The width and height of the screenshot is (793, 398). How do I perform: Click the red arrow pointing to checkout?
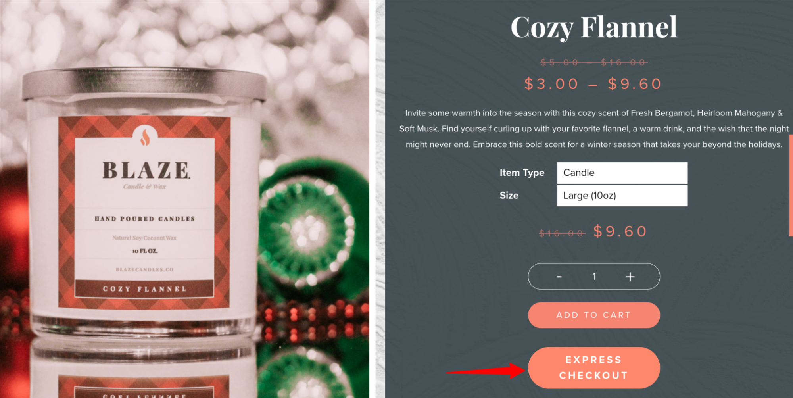click(x=486, y=370)
